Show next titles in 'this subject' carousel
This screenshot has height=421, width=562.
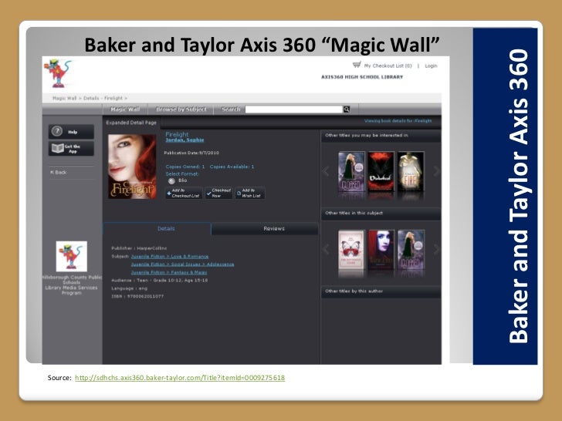pyautogui.click(x=436, y=249)
